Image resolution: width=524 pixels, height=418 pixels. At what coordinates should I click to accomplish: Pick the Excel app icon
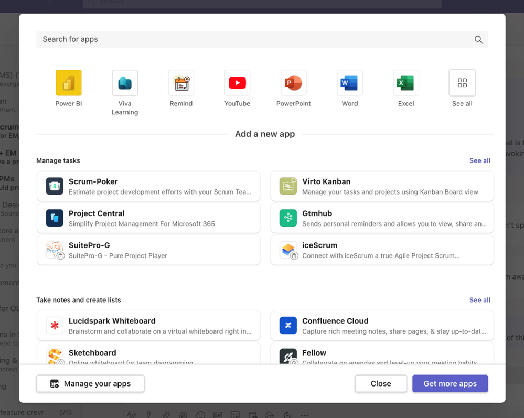[x=406, y=83]
